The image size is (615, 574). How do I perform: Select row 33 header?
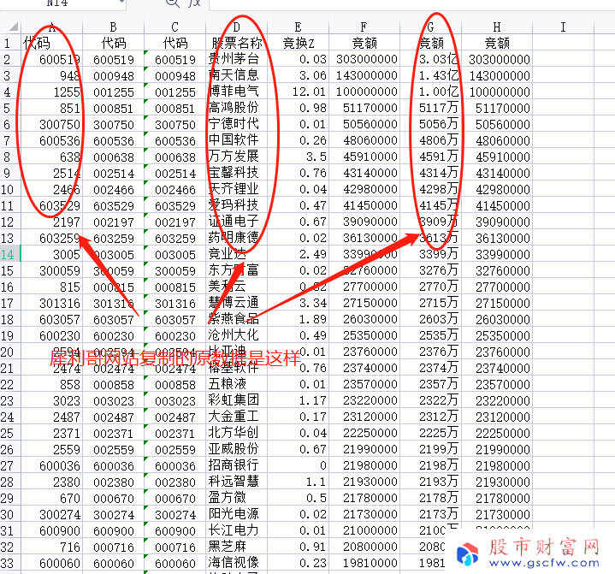tap(10, 564)
